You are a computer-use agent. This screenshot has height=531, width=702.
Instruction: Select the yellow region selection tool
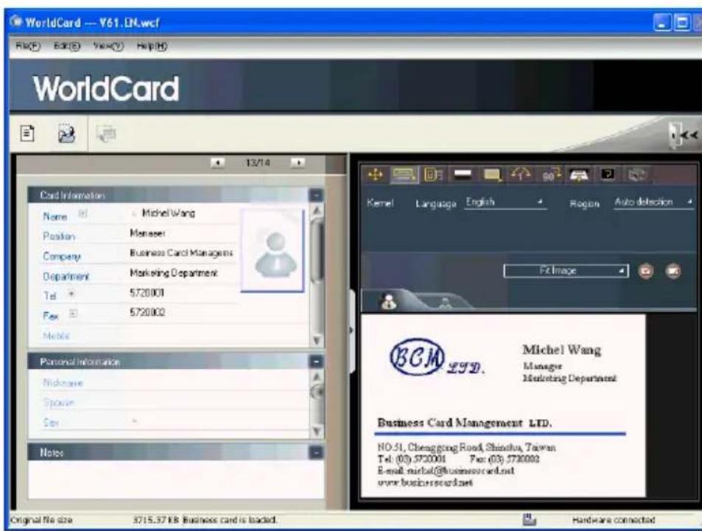(492, 175)
